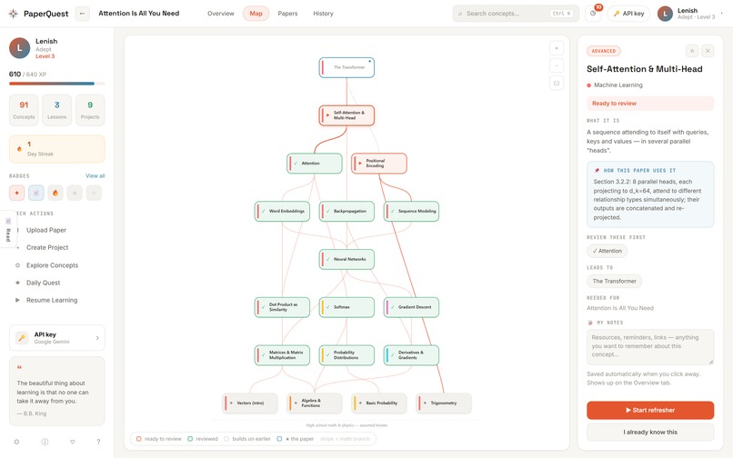Start the refresher

click(x=650, y=411)
